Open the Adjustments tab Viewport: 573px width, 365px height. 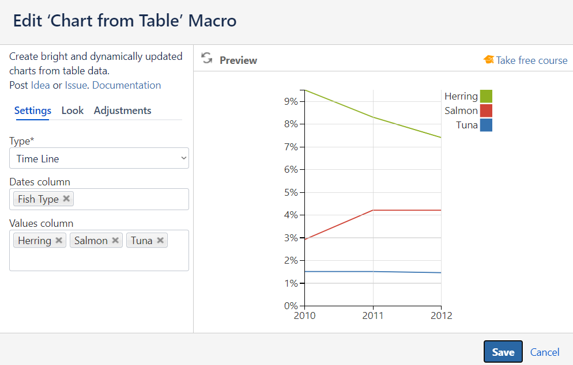[x=122, y=111]
